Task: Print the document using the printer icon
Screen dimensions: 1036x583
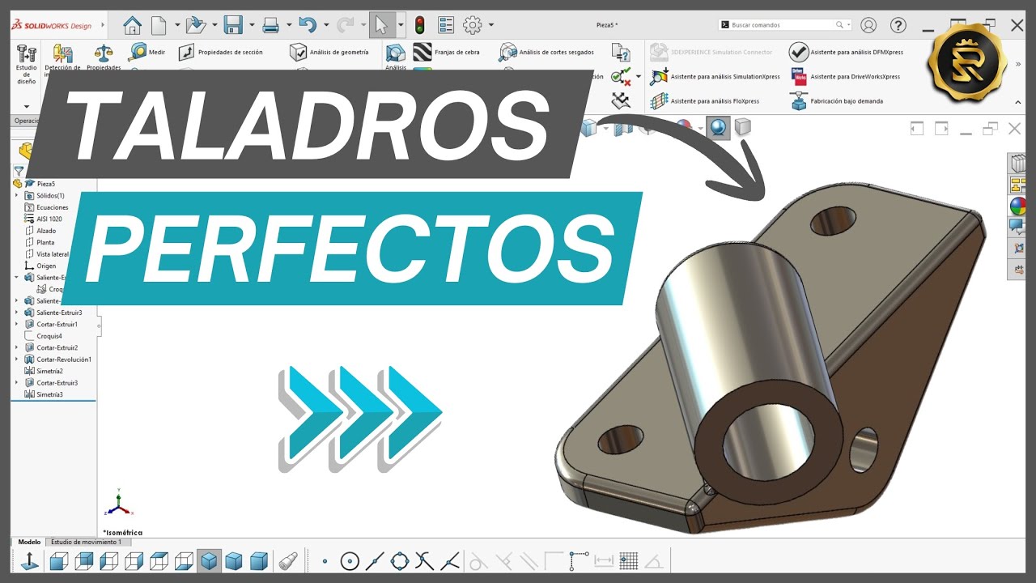Action: [x=270, y=25]
